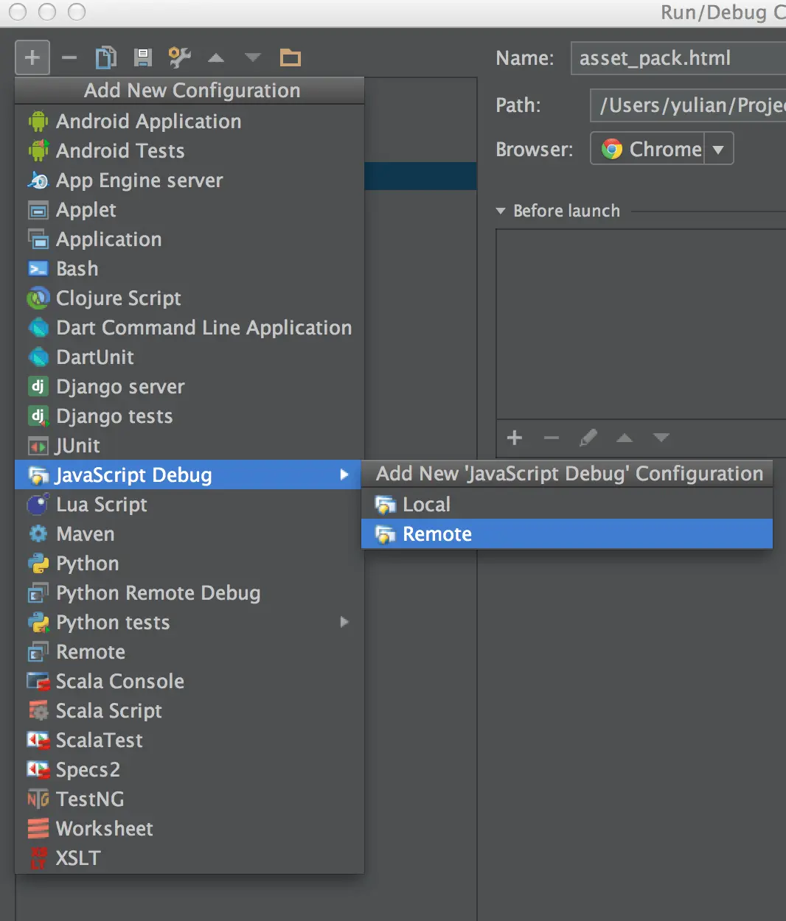Select Remote JavaScript Debug configuration

coord(437,533)
